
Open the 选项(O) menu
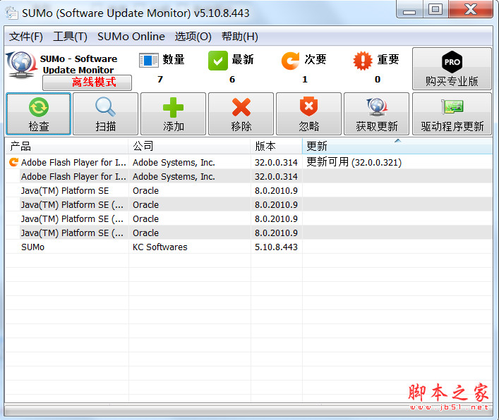(193, 37)
